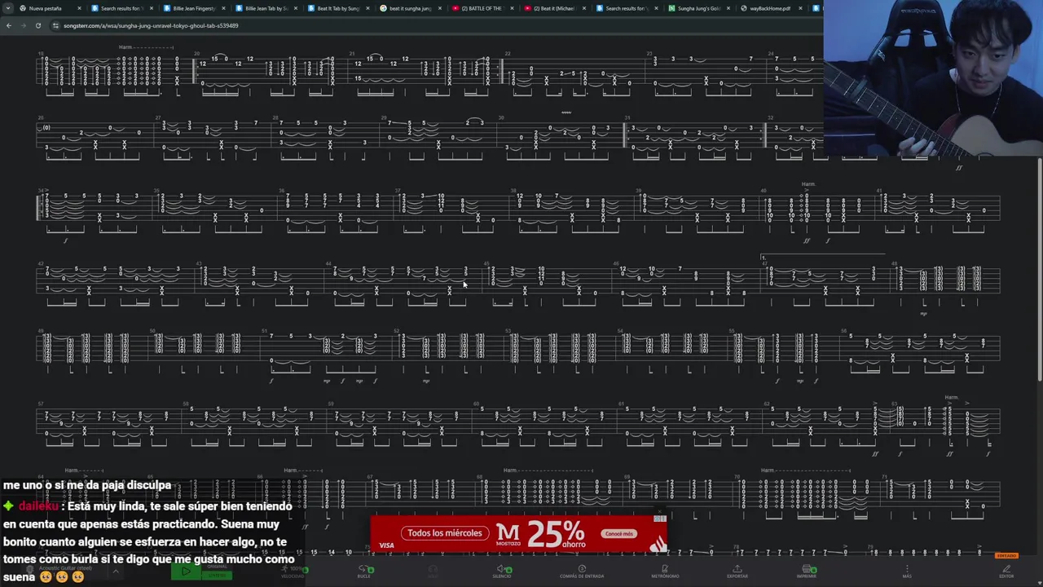
Task: Switch to Sungha Jung's Gold tab
Action: [698, 8]
